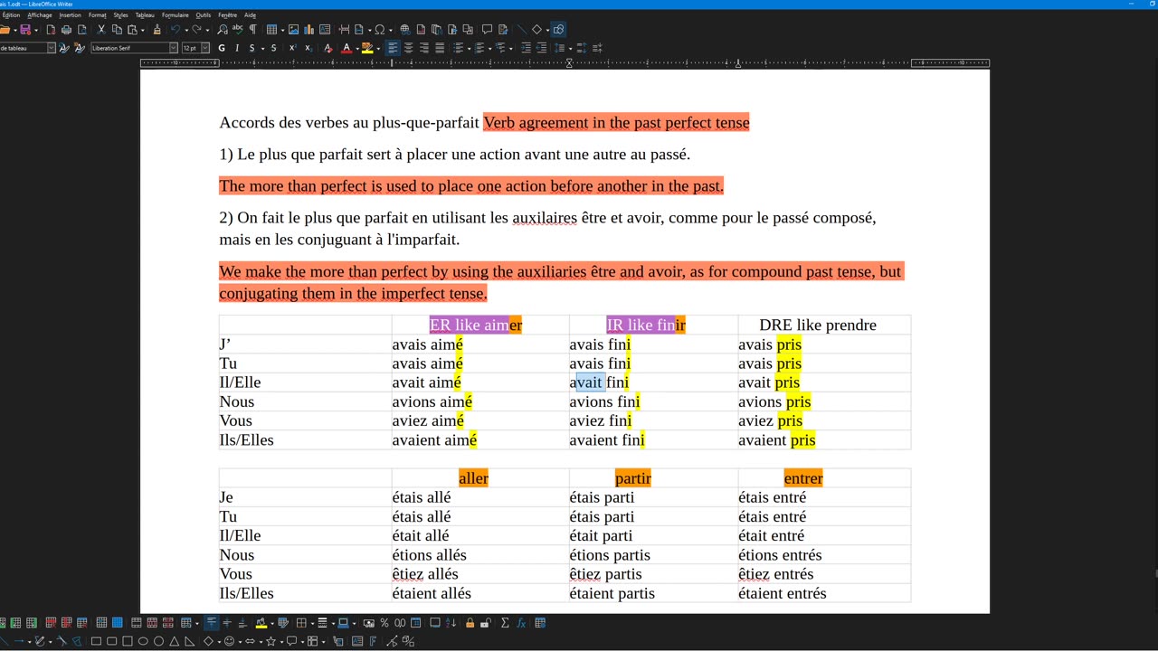Open Outils menu
The width and height of the screenshot is (1158, 651).
click(x=204, y=15)
